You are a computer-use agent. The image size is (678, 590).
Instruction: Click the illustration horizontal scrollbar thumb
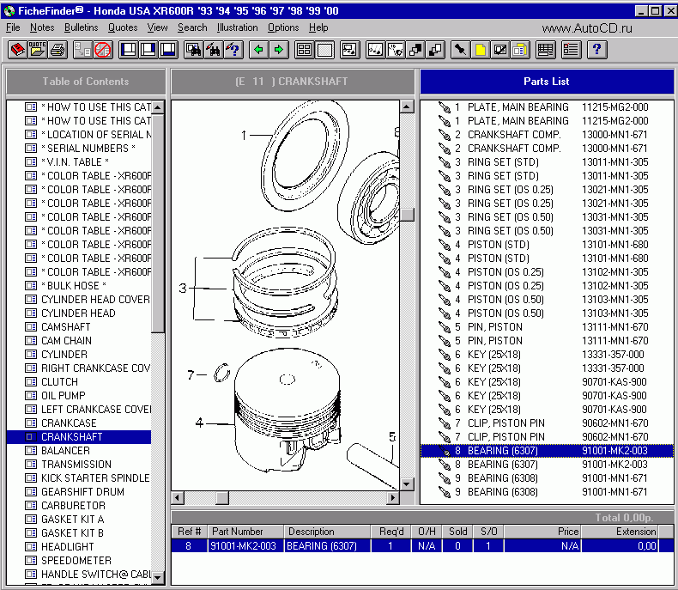click(x=222, y=498)
